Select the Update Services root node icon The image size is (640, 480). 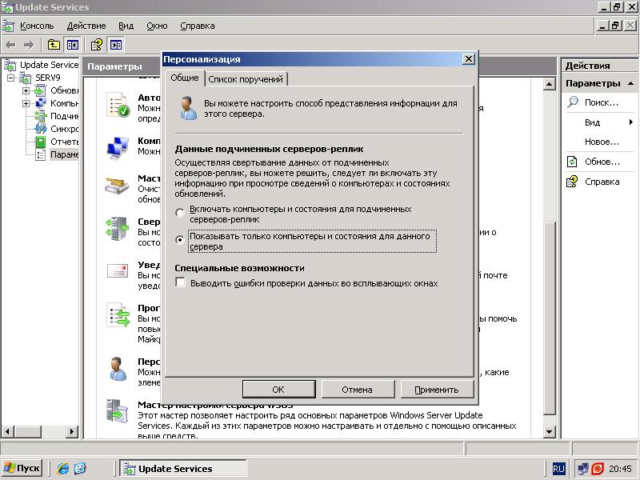coord(10,66)
